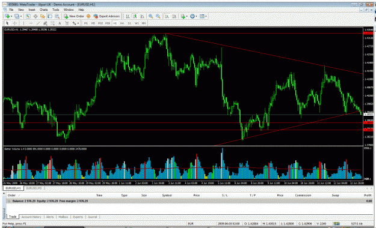The image size is (376, 228).
Task: Sort by the Order column header
Action: pos(11,196)
